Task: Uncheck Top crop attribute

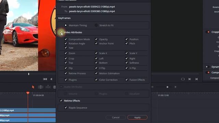Action: (66, 63)
